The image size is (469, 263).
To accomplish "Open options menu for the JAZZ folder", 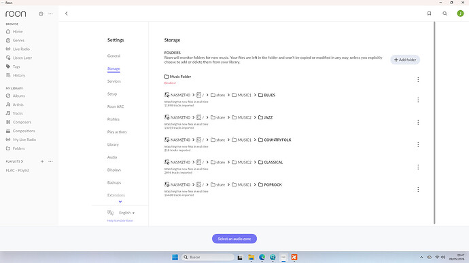I will 418,122.
